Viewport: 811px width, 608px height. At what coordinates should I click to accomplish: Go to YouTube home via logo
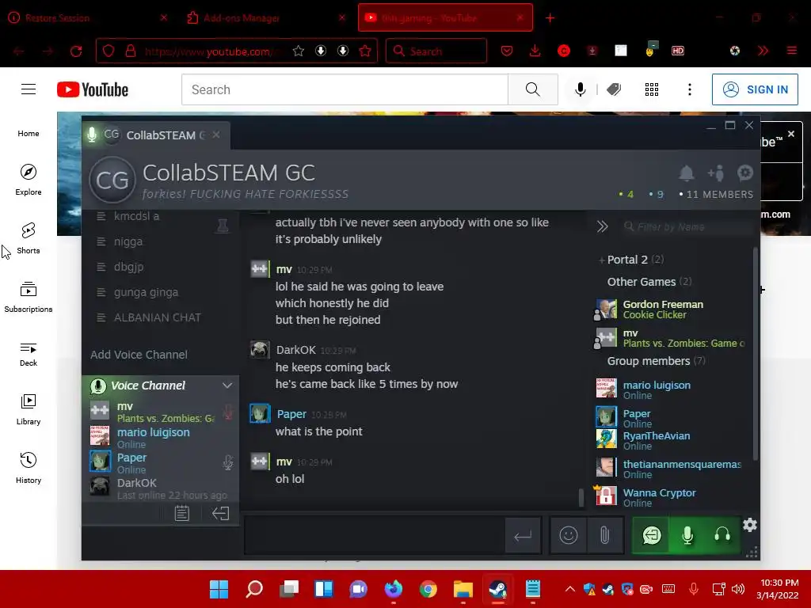(x=93, y=89)
